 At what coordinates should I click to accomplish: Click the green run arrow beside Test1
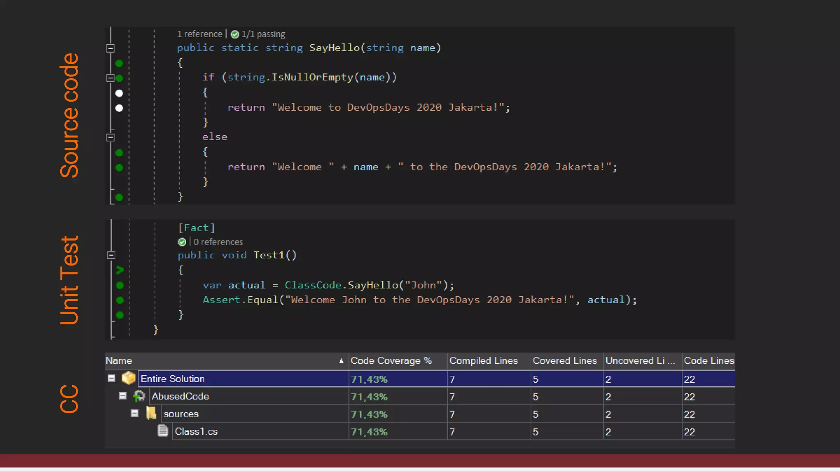click(120, 270)
